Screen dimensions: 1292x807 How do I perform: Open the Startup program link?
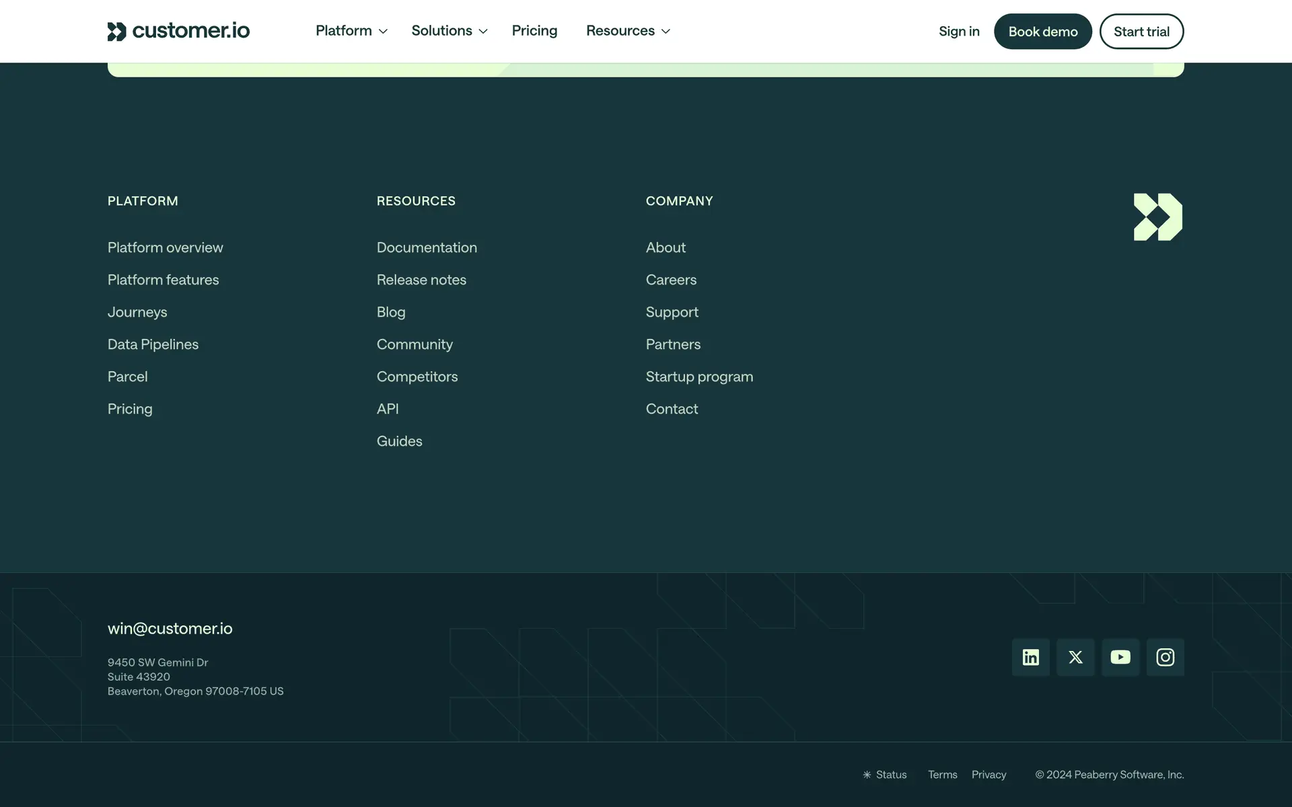click(699, 377)
